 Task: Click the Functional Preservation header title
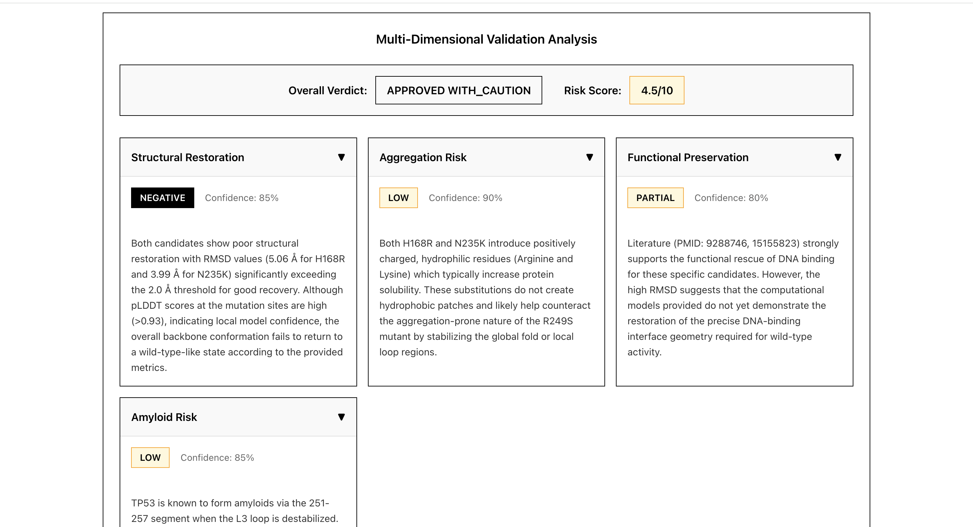pyautogui.click(x=688, y=157)
